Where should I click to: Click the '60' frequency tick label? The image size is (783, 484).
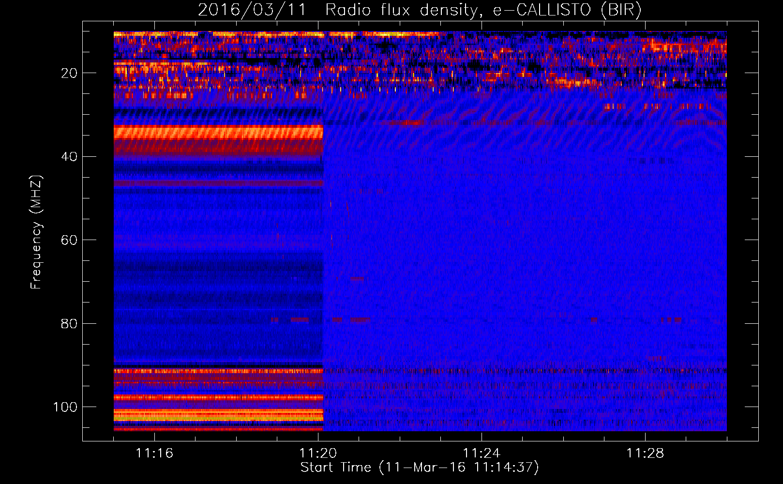[69, 240]
